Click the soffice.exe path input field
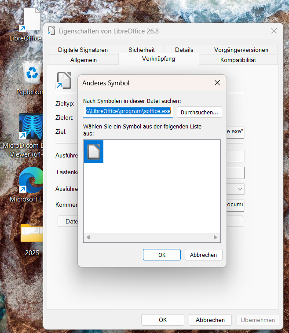 (128, 111)
